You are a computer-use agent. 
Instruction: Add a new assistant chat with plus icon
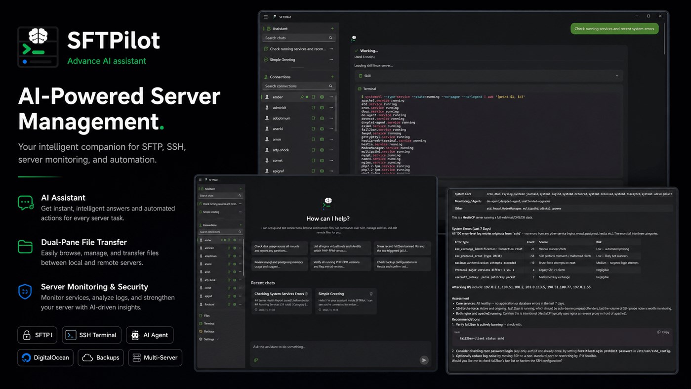click(332, 29)
